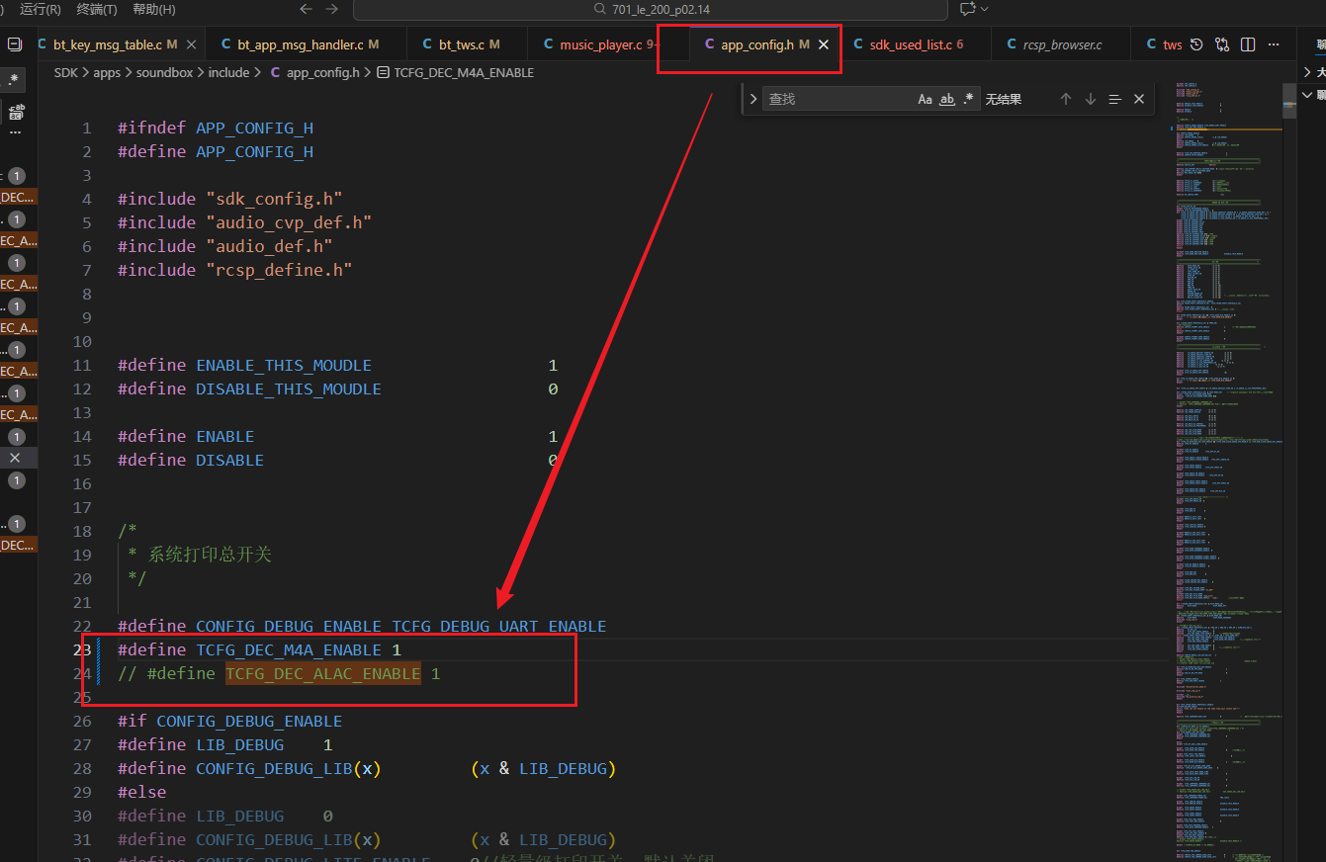Screen dimensions: 1326x862
Task: Close the app_config.h tab
Action: pyautogui.click(x=824, y=44)
